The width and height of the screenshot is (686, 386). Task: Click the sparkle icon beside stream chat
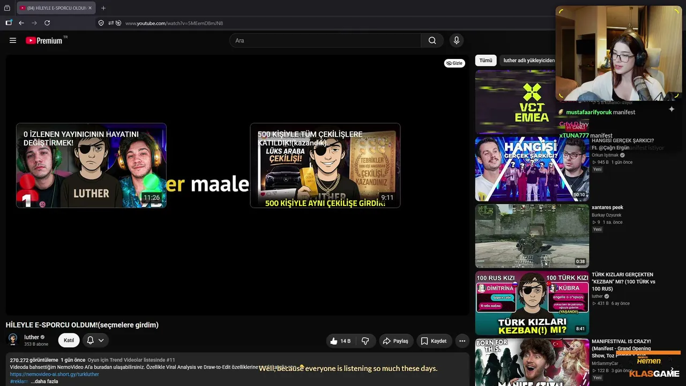click(x=672, y=109)
